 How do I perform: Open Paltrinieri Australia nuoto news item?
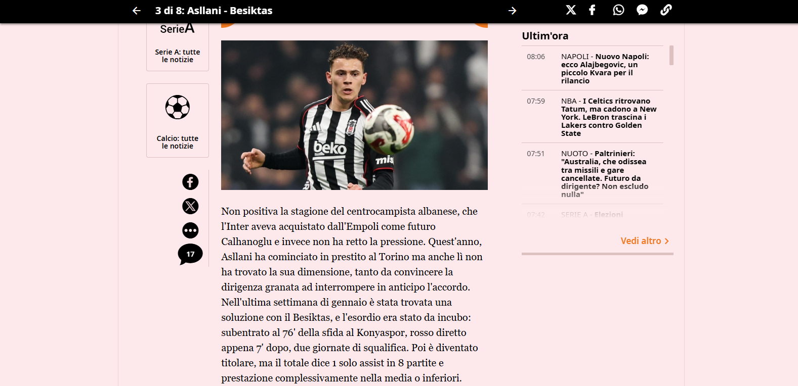(593, 174)
